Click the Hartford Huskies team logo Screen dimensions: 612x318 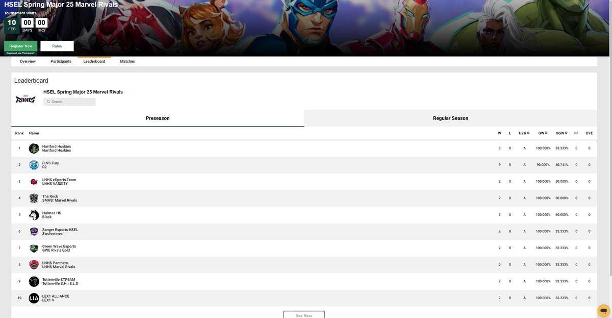[x=34, y=148]
